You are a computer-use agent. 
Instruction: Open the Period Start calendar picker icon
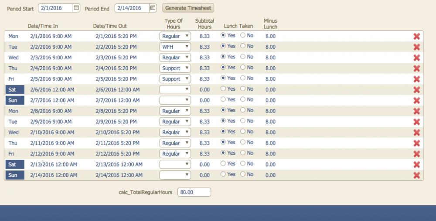click(76, 8)
